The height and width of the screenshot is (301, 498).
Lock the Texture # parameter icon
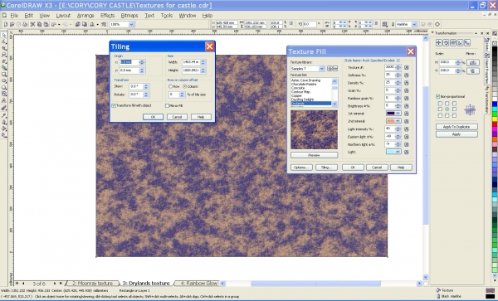pyautogui.click(x=406, y=67)
